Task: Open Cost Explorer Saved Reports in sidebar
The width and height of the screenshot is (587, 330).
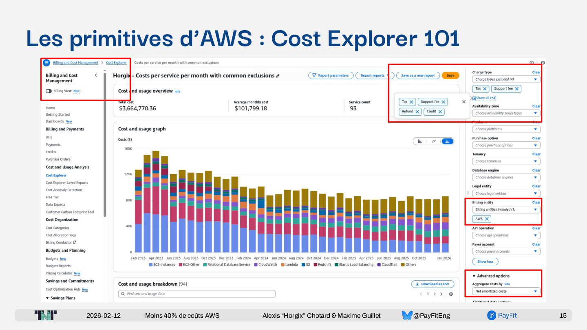Action: (67, 183)
